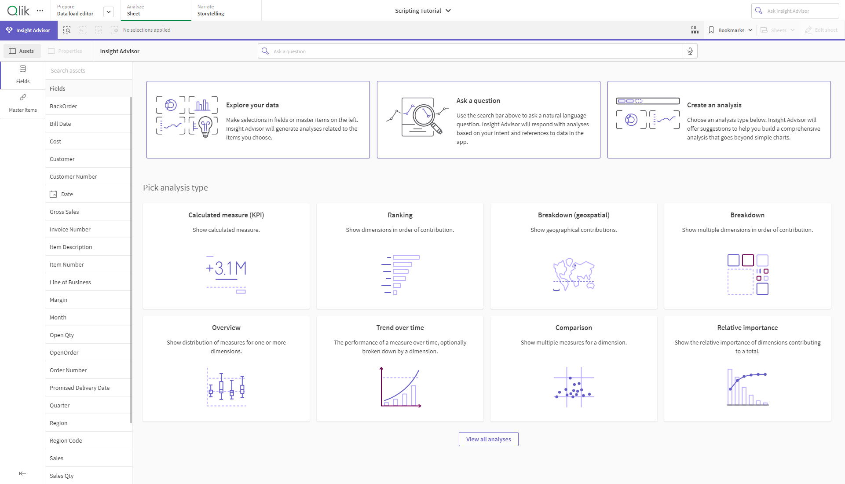Select the Trend over time analysis type
This screenshot has width=845, height=484.
[400, 369]
